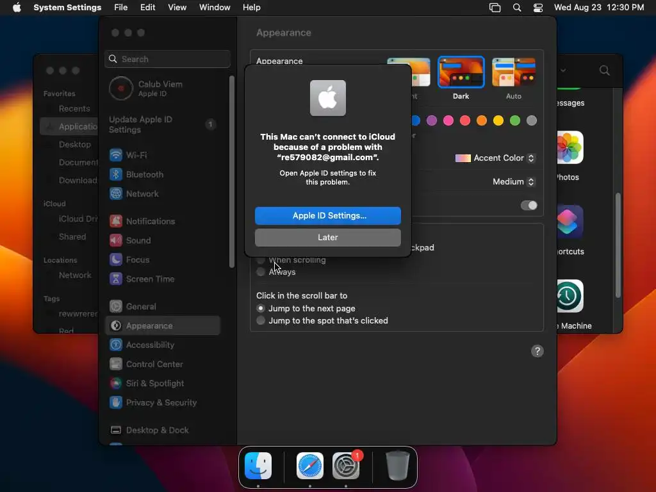Select the Network globe icon
The image size is (656, 492).
pyautogui.click(x=116, y=193)
